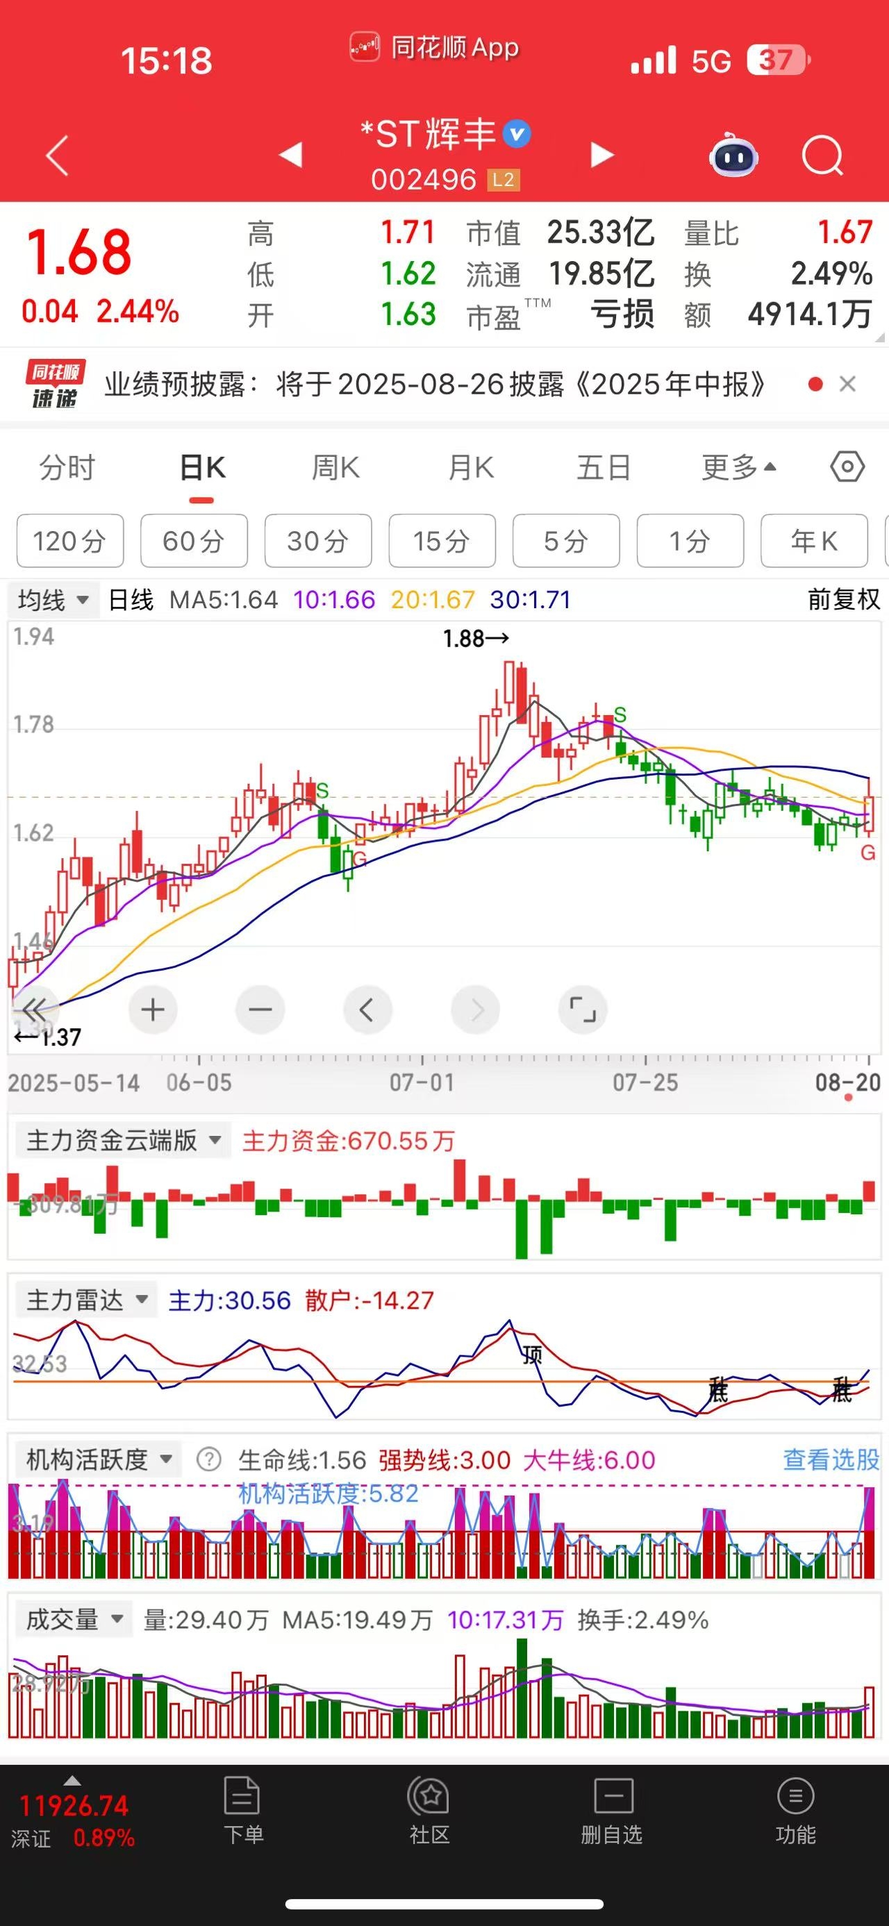Tap the verified badge beside *ST辉丰
Viewport: 889px width, 1926px height.
tap(517, 134)
